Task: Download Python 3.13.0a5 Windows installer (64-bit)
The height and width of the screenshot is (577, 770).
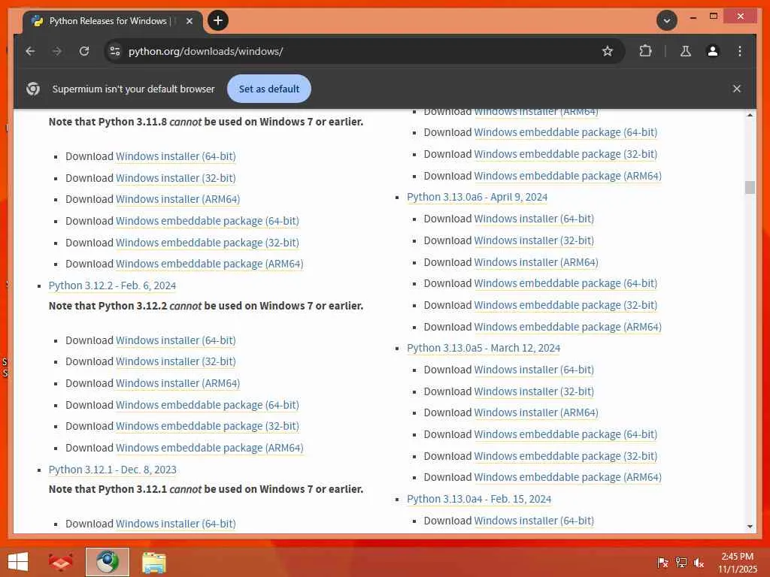Action: 534,370
